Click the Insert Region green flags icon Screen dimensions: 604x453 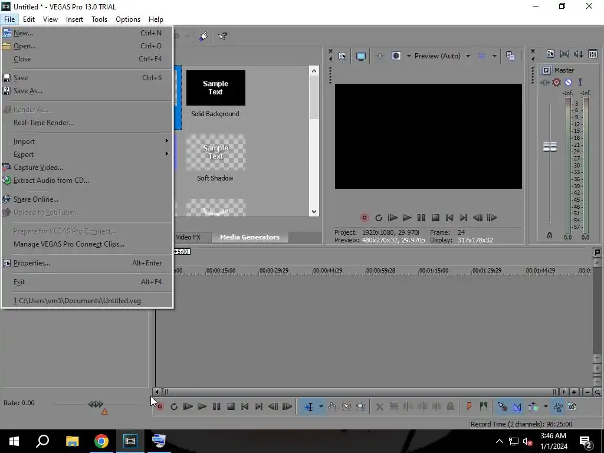coord(483,406)
